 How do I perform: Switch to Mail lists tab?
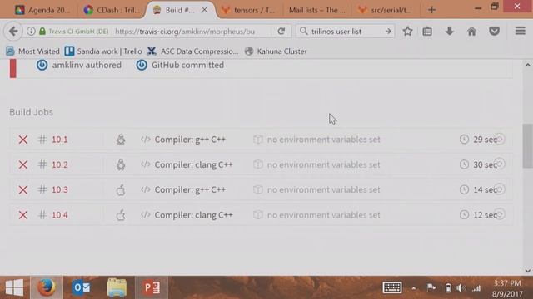point(316,10)
